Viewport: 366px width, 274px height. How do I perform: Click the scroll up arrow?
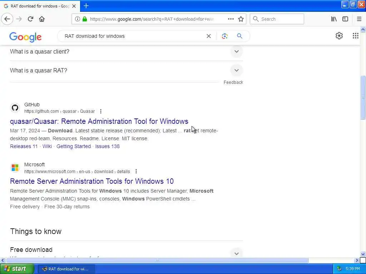pyautogui.click(x=363, y=29)
